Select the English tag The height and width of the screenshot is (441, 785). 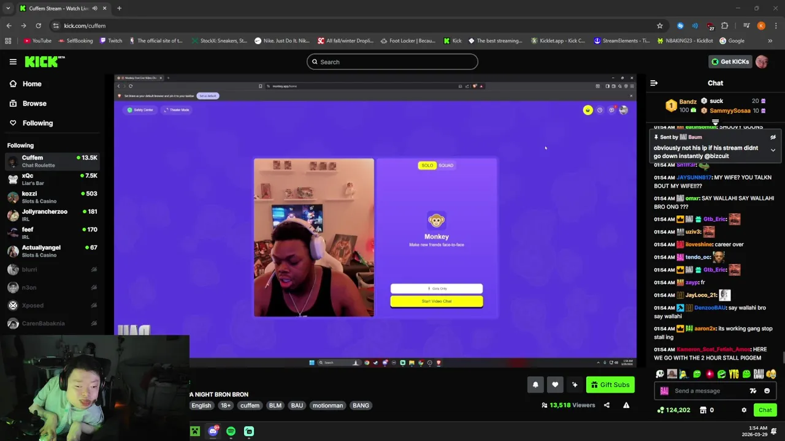pos(201,405)
